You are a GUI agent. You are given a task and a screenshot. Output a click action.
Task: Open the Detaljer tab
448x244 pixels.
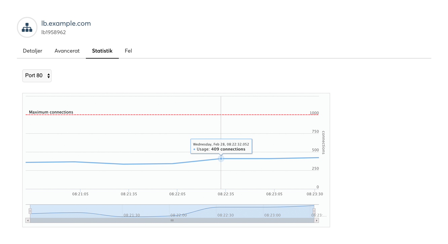(x=33, y=51)
